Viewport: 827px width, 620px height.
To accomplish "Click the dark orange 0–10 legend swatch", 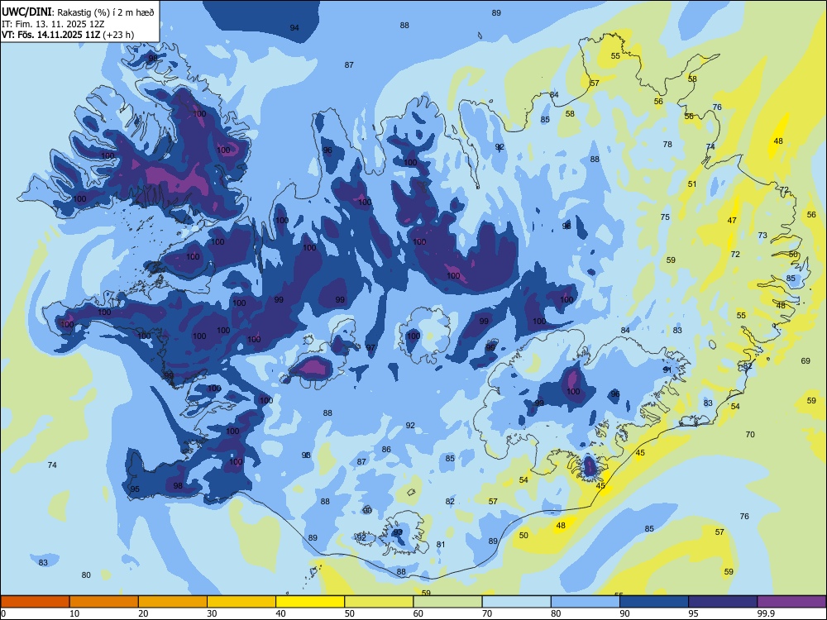I will tap(35, 602).
